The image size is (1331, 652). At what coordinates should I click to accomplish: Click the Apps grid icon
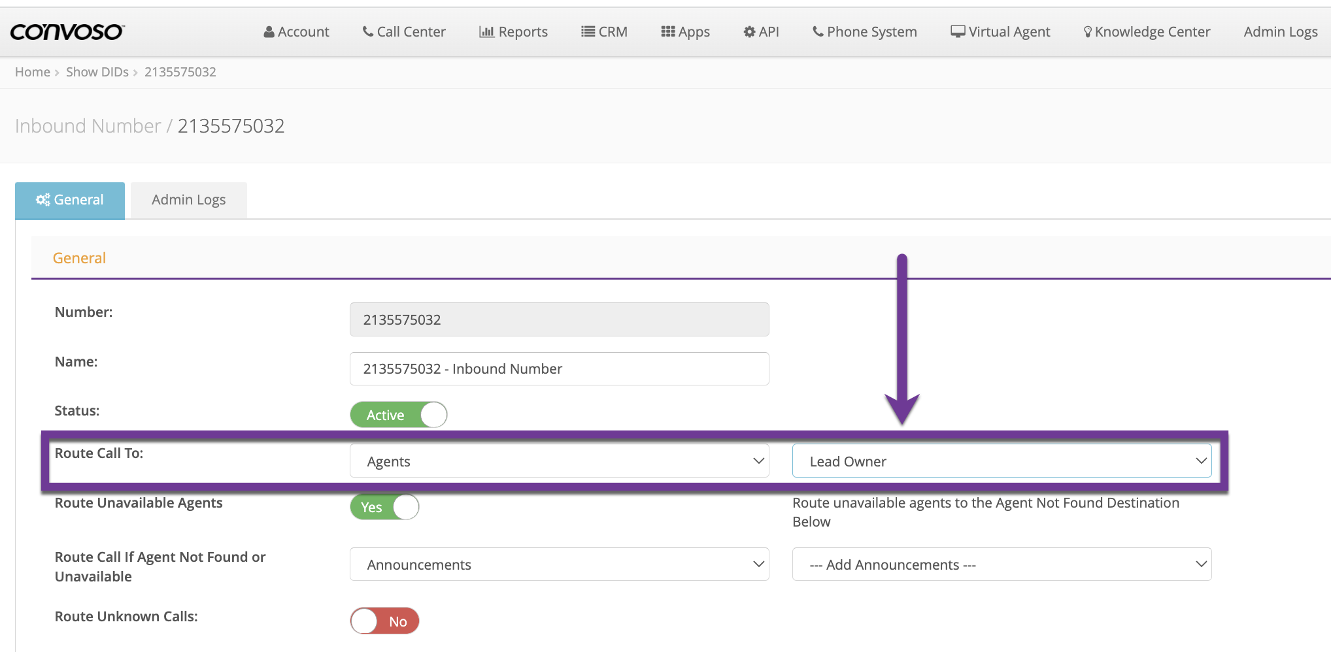[667, 31]
